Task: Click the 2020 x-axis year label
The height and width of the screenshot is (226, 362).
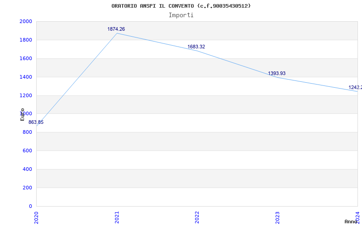Action: [37, 217]
